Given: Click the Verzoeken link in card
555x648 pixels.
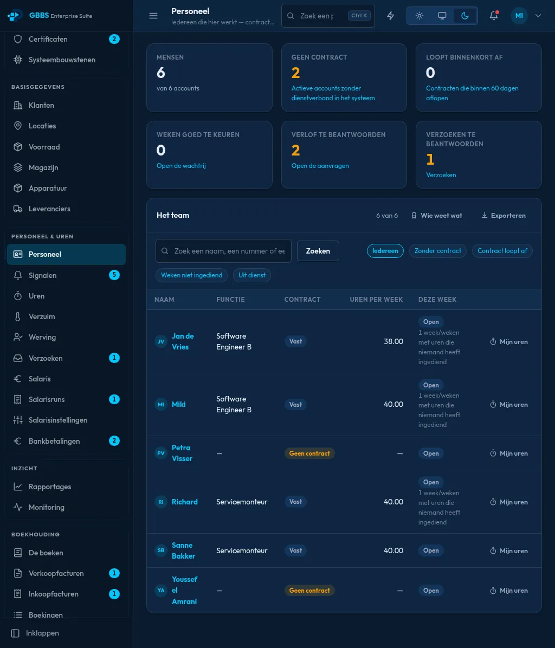Looking at the screenshot, I should (441, 175).
